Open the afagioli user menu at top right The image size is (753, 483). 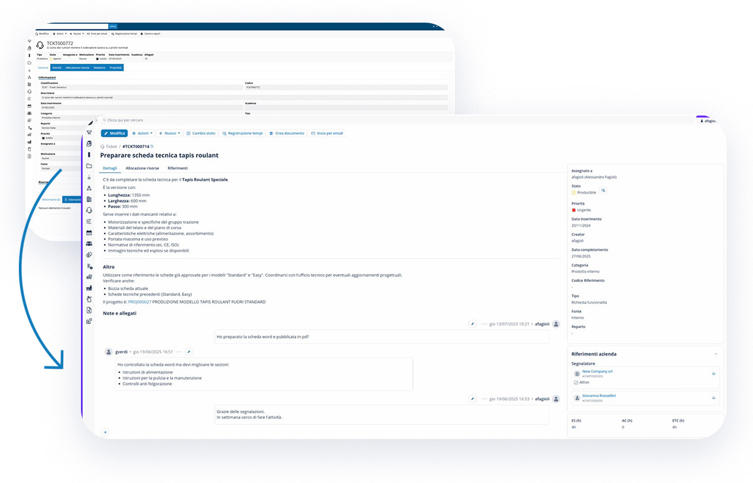pos(710,121)
